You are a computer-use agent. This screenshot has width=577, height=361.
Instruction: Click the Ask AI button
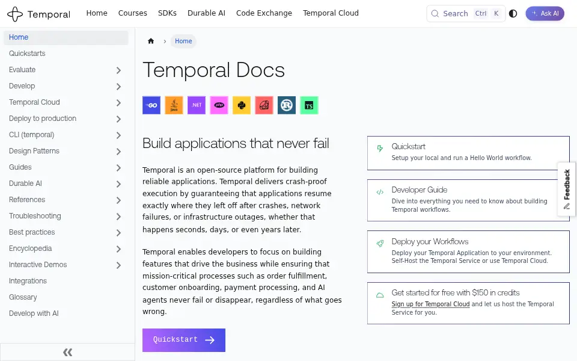(x=545, y=14)
